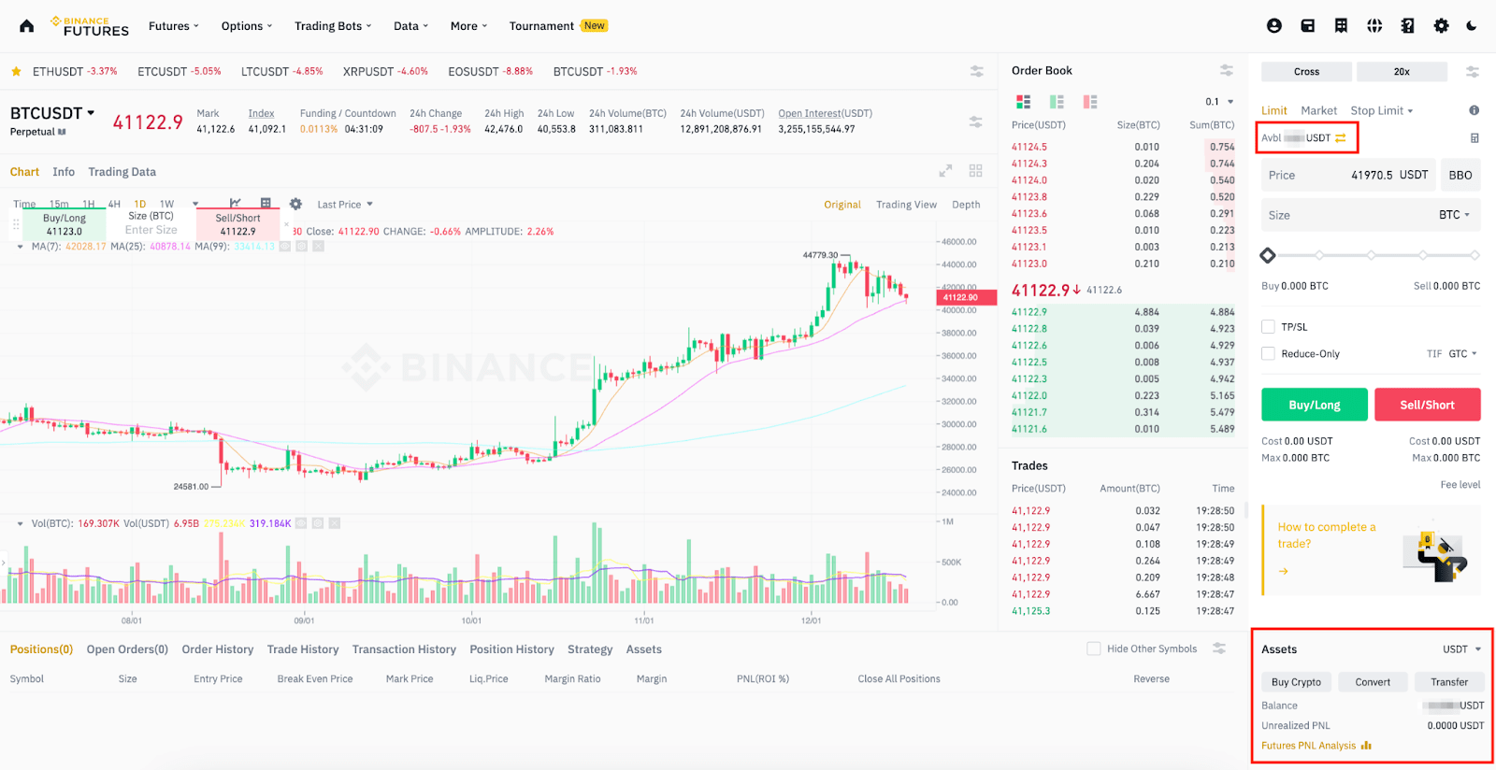Click green Buy/Long button
Screen dimensions: 1496x770
[x=1315, y=405]
